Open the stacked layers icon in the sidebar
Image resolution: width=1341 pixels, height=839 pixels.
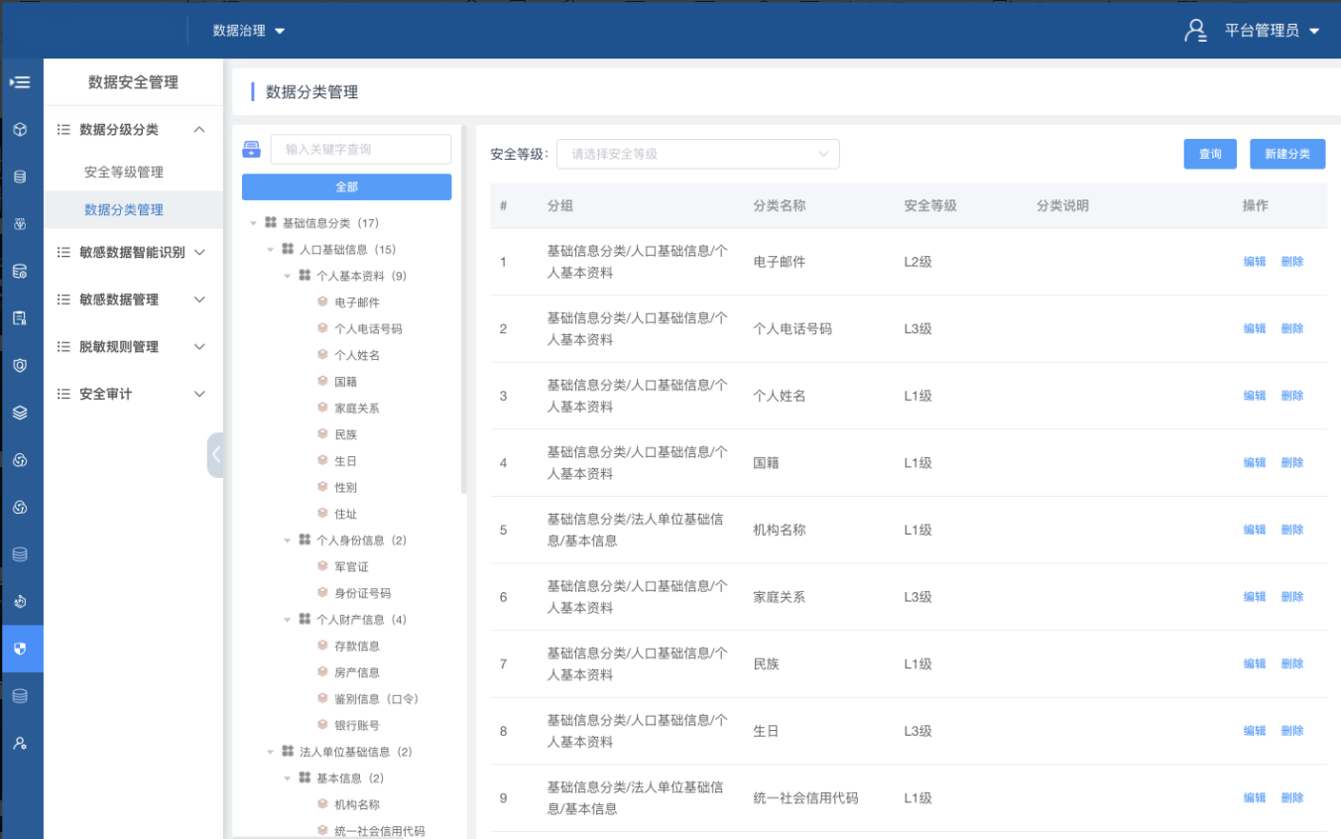point(20,413)
